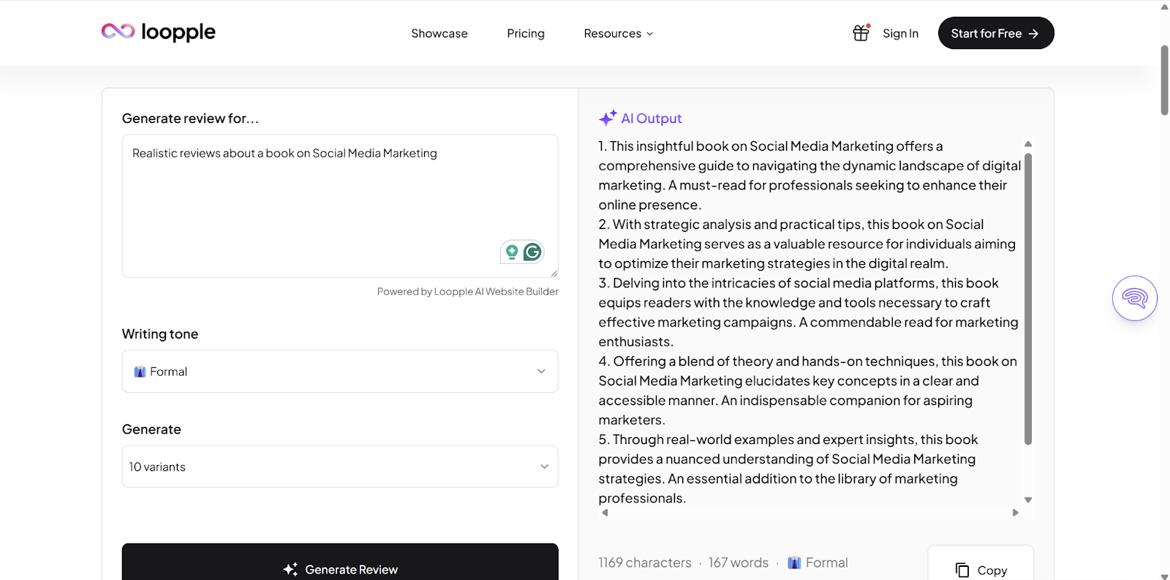Click the Generate Review button

coord(340,562)
